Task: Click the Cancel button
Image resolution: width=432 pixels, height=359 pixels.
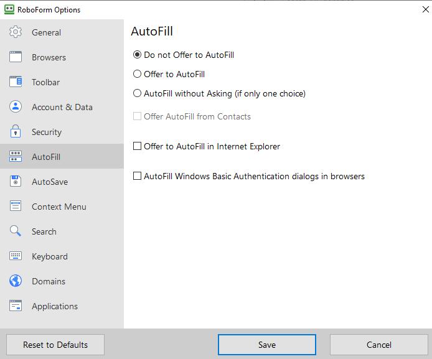Action: pyautogui.click(x=378, y=345)
